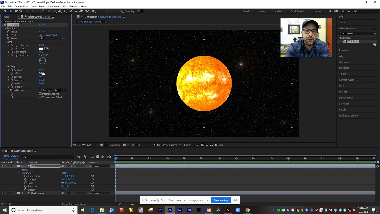Toggle Scale constrain proportions link
This screenshot has width=380, height=214.
click(63, 183)
